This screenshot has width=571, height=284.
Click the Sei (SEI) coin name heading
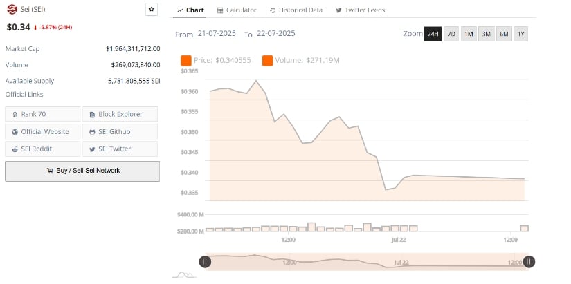click(x=33, y=10)
